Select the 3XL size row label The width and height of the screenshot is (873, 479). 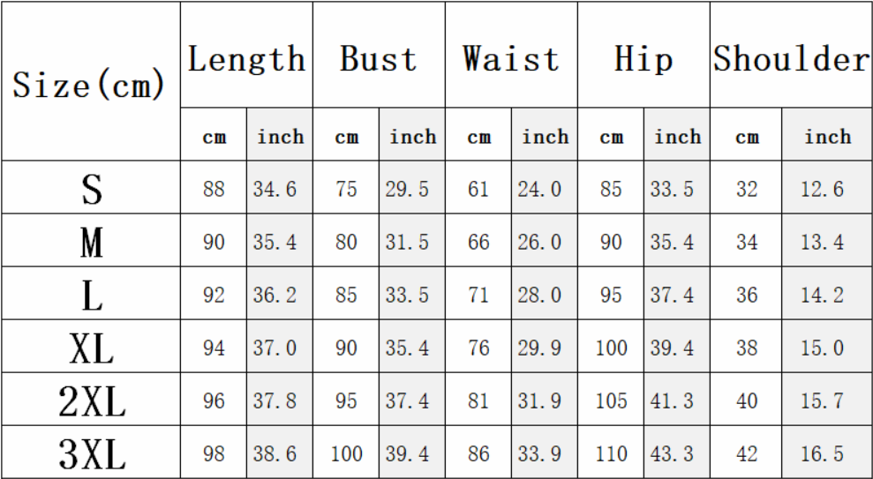point(91,452)
